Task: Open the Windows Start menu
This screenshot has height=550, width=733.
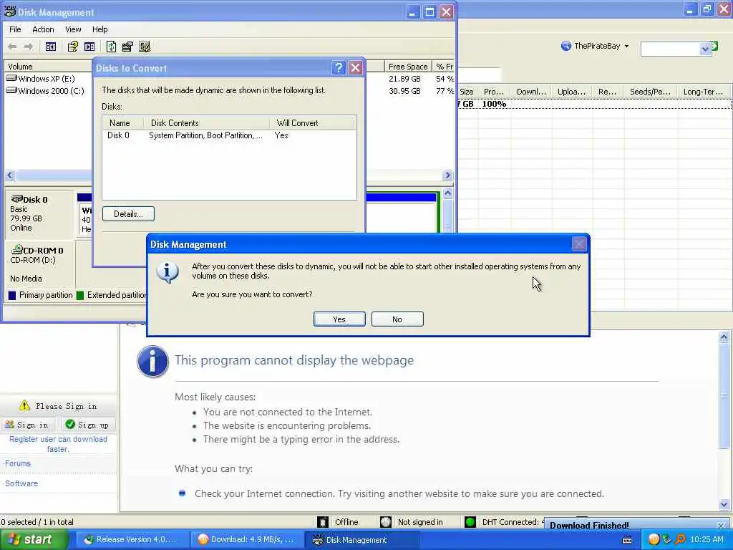Action: click(x=33, y=540)
